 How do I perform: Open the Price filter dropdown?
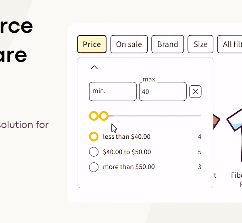pyautogui.click(x=92, y=44)
